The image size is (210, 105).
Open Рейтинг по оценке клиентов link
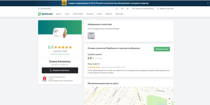pos(60,54)
